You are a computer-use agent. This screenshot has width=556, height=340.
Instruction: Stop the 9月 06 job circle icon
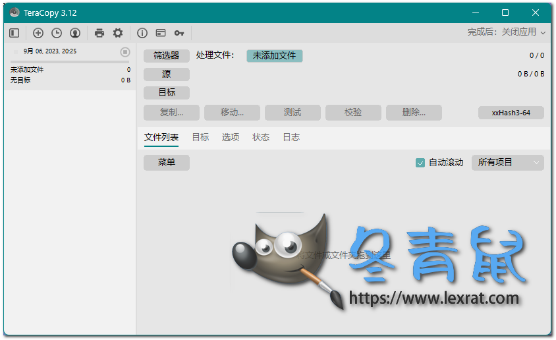tap(125, 52)
